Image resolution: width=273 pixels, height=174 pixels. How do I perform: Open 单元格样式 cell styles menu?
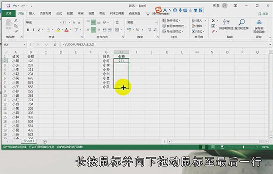173,31
